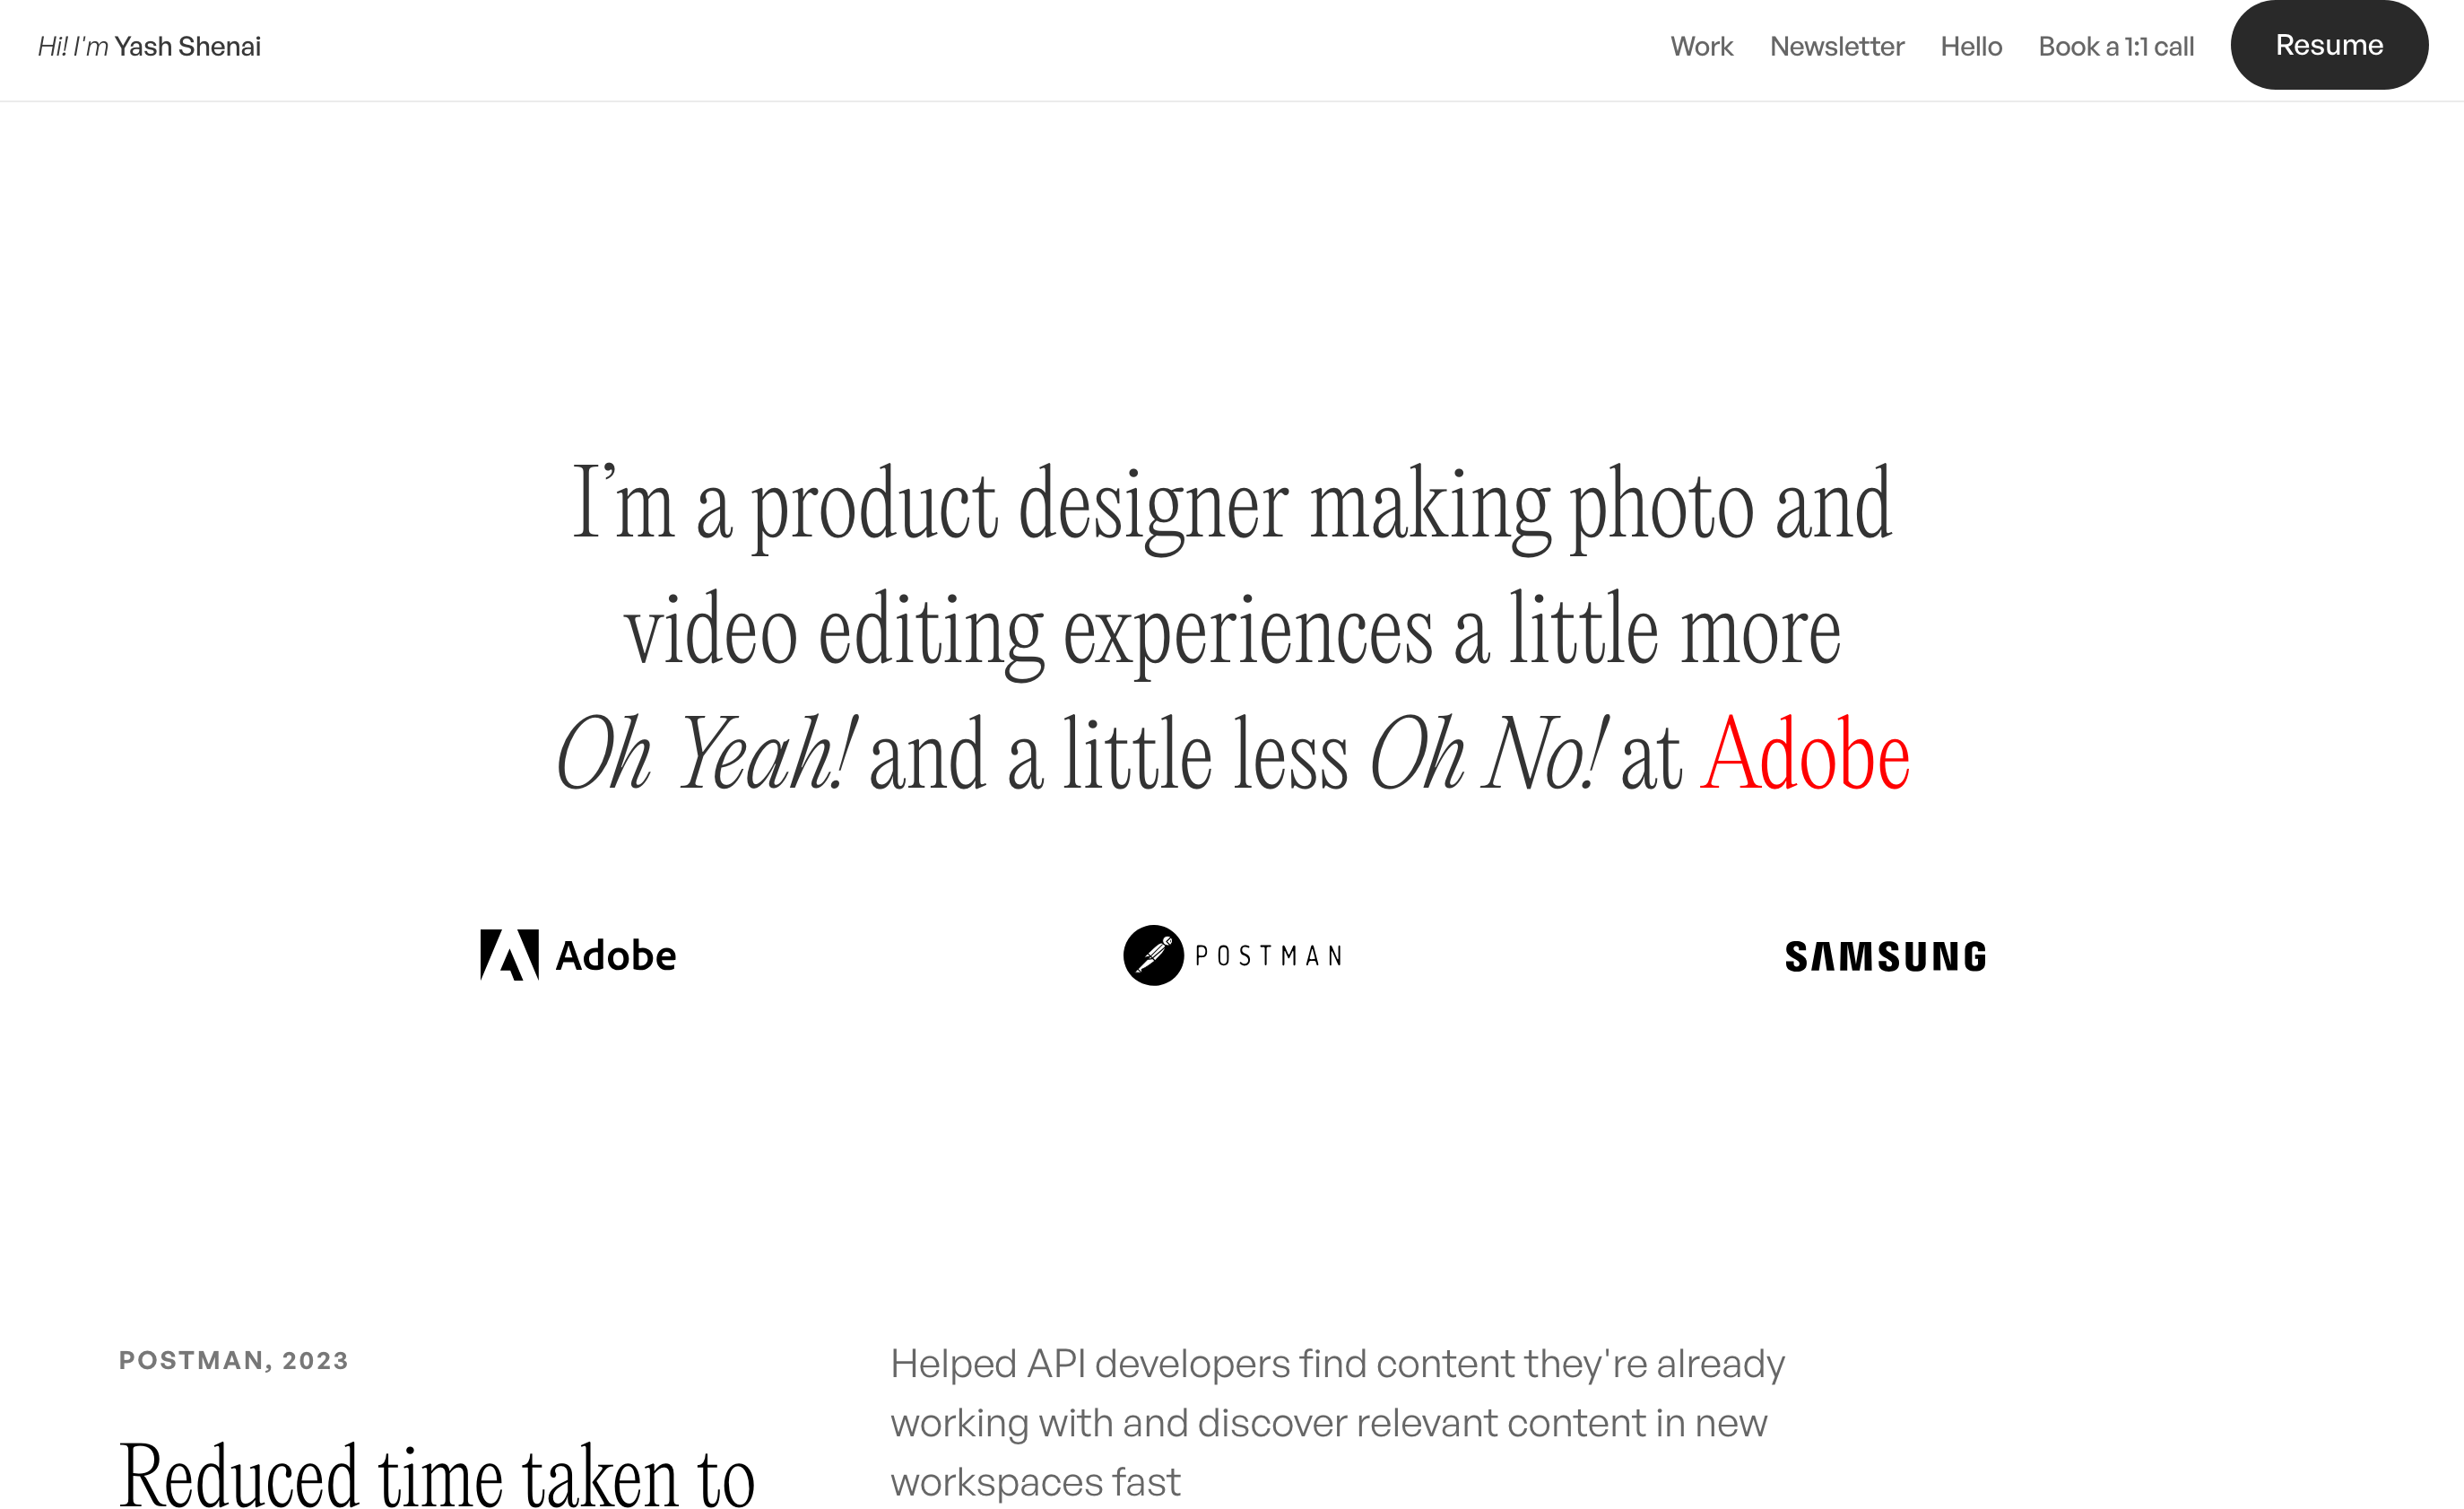
Task: Go to the Newsletter nav item
Action: [x=1837, y=46]
